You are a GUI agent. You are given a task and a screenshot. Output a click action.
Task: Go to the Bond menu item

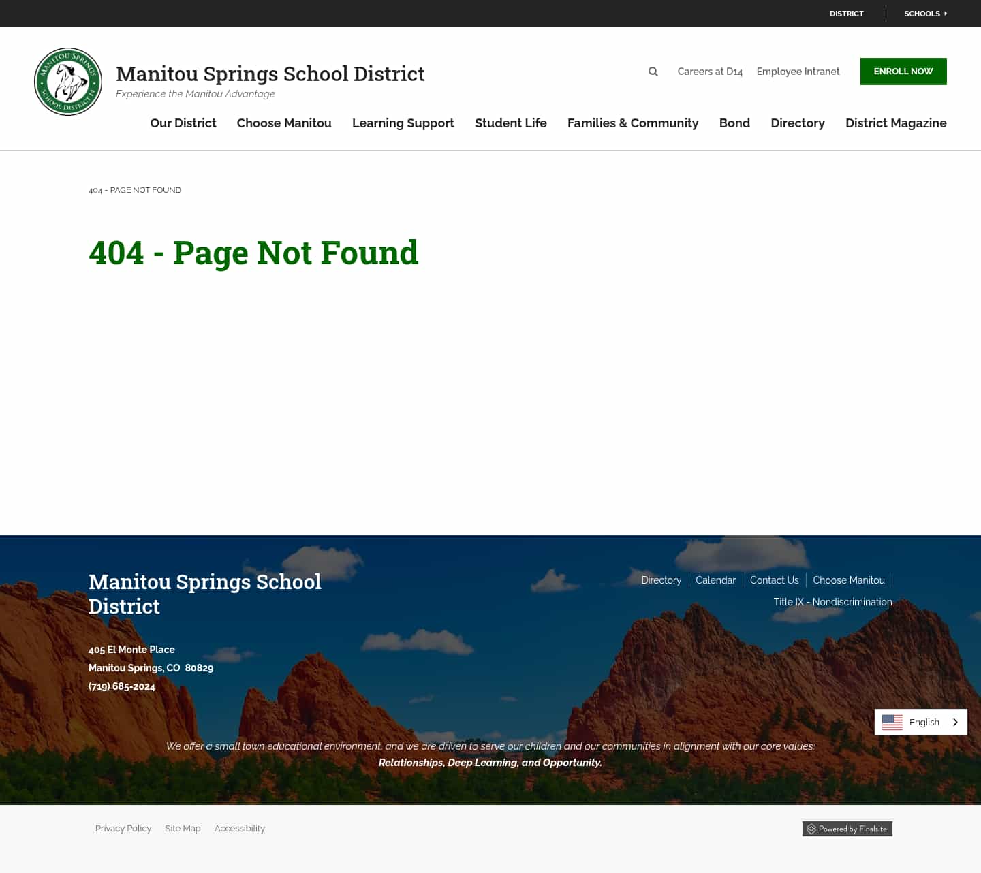pos(734,123)
